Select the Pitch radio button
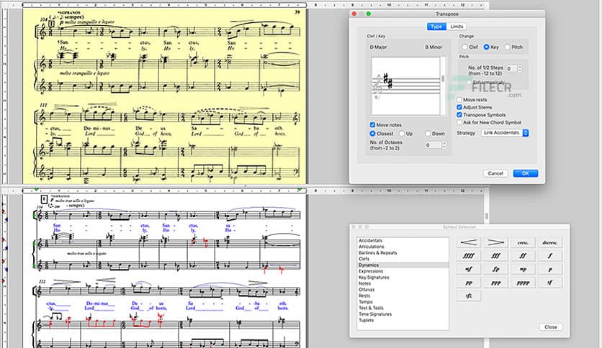This screenshot has height=348, width=602. point(508,47)
